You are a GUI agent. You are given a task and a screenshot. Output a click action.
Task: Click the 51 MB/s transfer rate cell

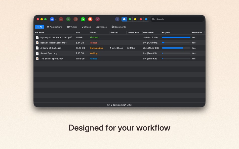click(131, 48)
